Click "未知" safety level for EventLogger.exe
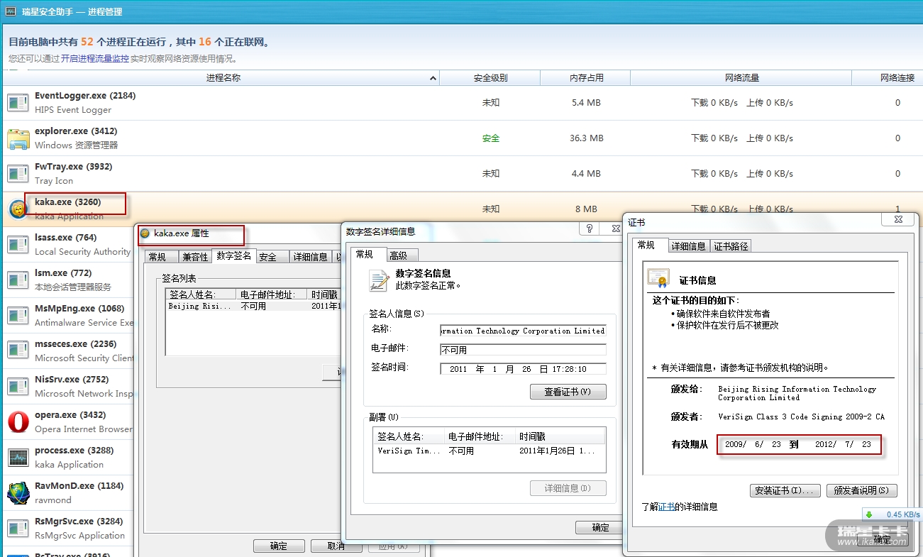 [x=491, y=103]
